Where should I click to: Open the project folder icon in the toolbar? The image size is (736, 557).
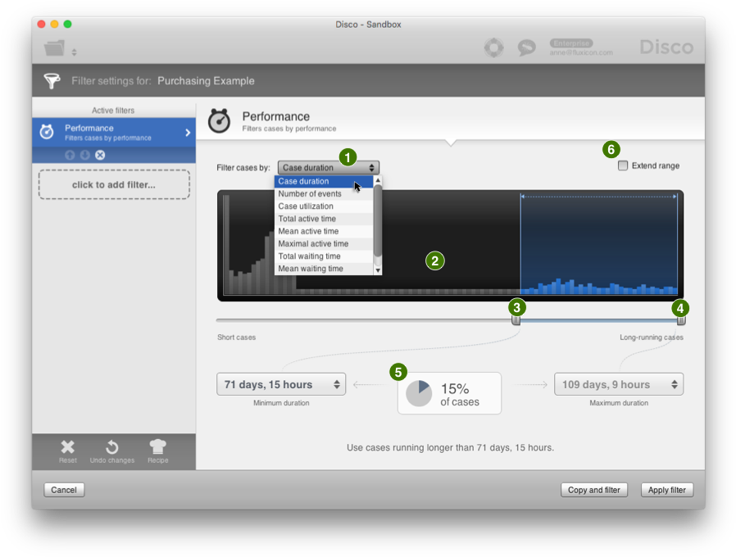pos(55,49)
